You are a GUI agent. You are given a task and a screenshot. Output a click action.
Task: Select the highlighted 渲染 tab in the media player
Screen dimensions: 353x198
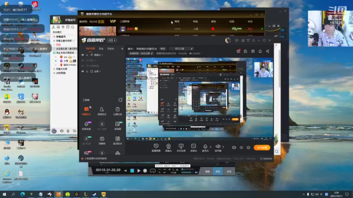click(218, 172)
